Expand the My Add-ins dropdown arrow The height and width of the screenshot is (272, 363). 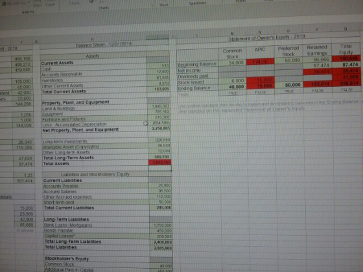pos(29,3)
